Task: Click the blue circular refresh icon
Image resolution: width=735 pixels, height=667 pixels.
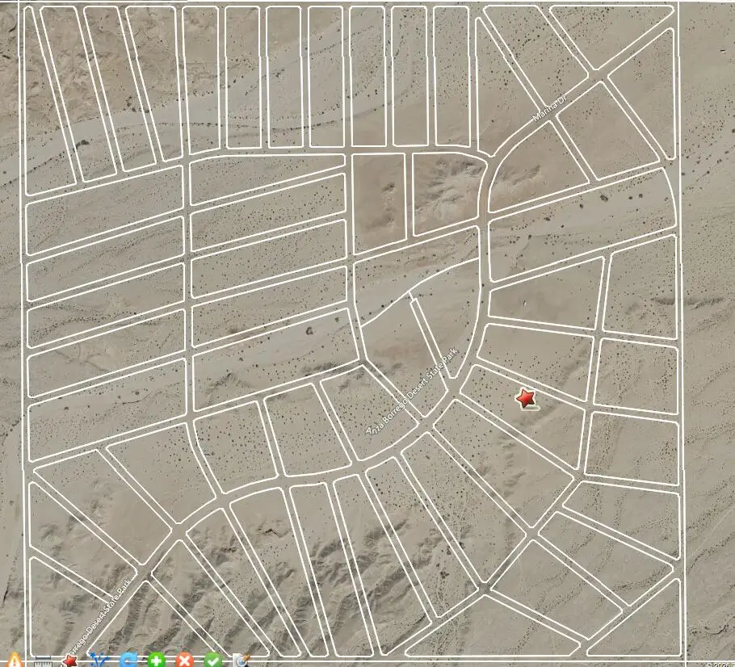Action: (127, 659)
